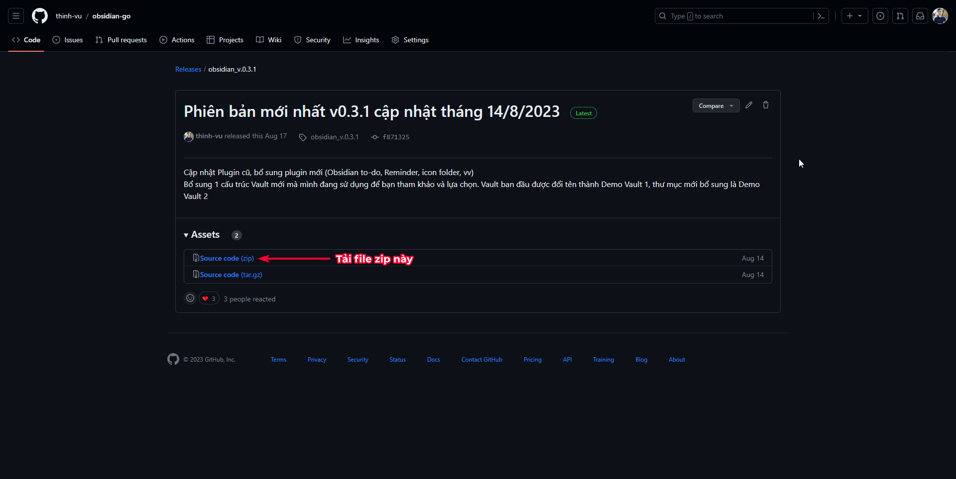Viewport: 956px width, 479px height.
Task: Collapse the Assets section
Action: 202,235
